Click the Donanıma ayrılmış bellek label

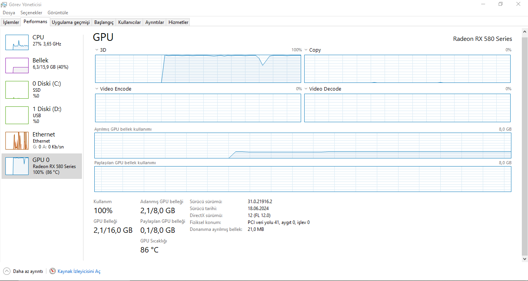[x=216, y=229]
